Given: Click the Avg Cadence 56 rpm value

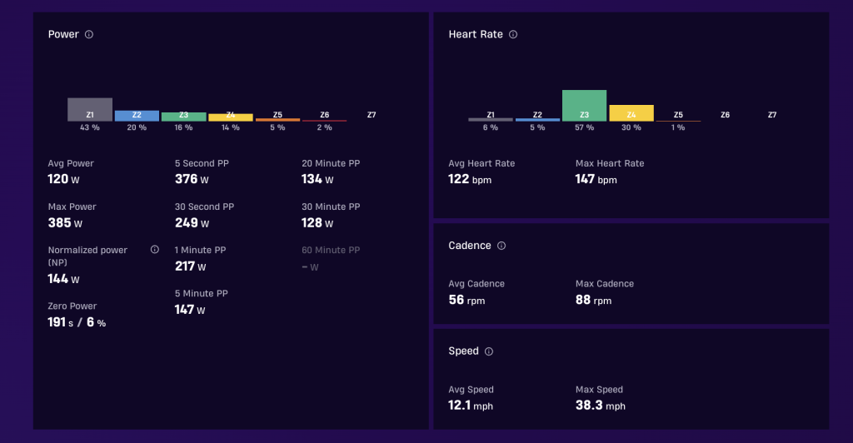Looking at the screenshot, I should click(x=466, y=300).
